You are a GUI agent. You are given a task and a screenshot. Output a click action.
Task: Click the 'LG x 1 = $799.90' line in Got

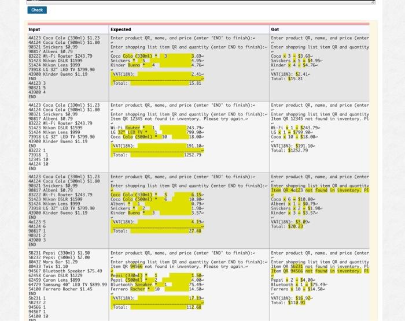(x=292, y=132)
